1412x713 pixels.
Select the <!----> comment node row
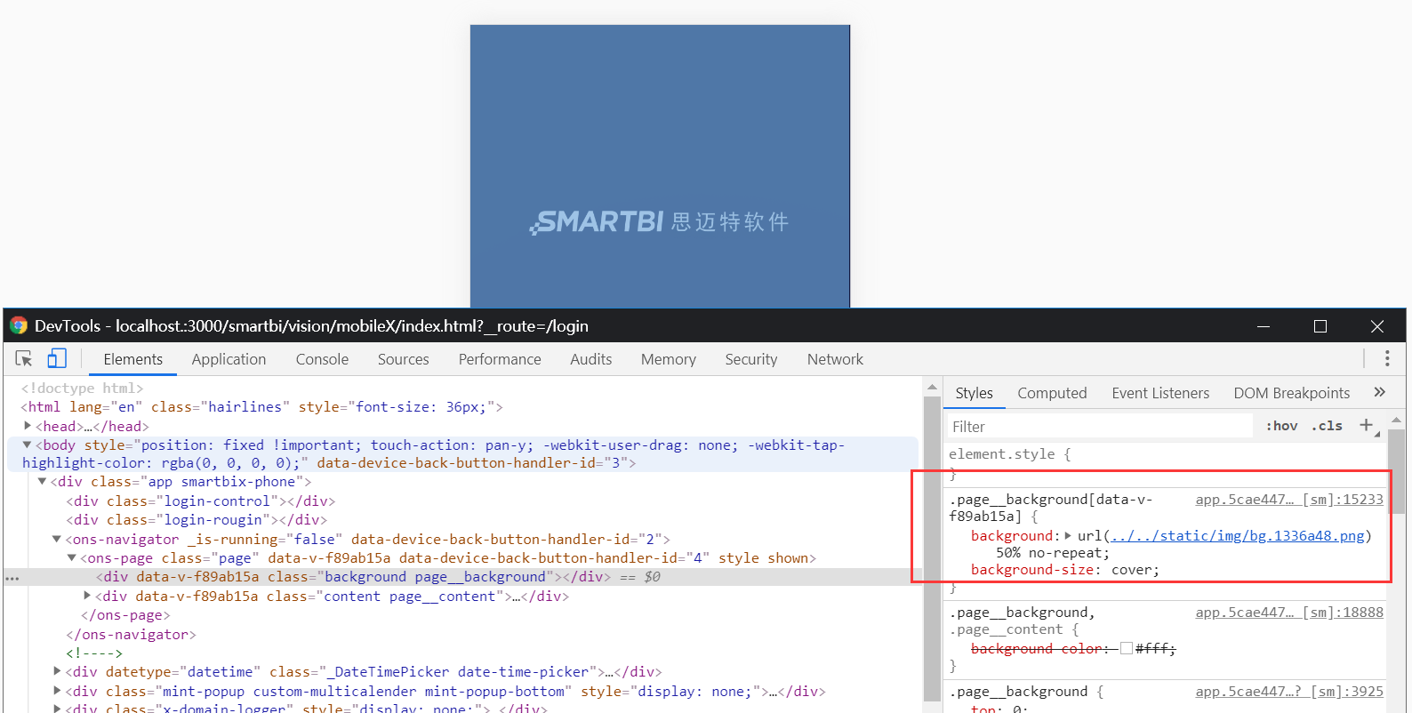point(94,653)
